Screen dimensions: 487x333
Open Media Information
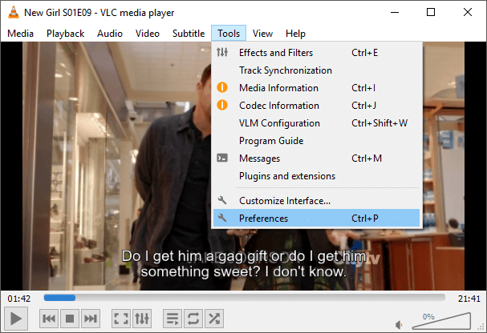(x=316, y=88)
